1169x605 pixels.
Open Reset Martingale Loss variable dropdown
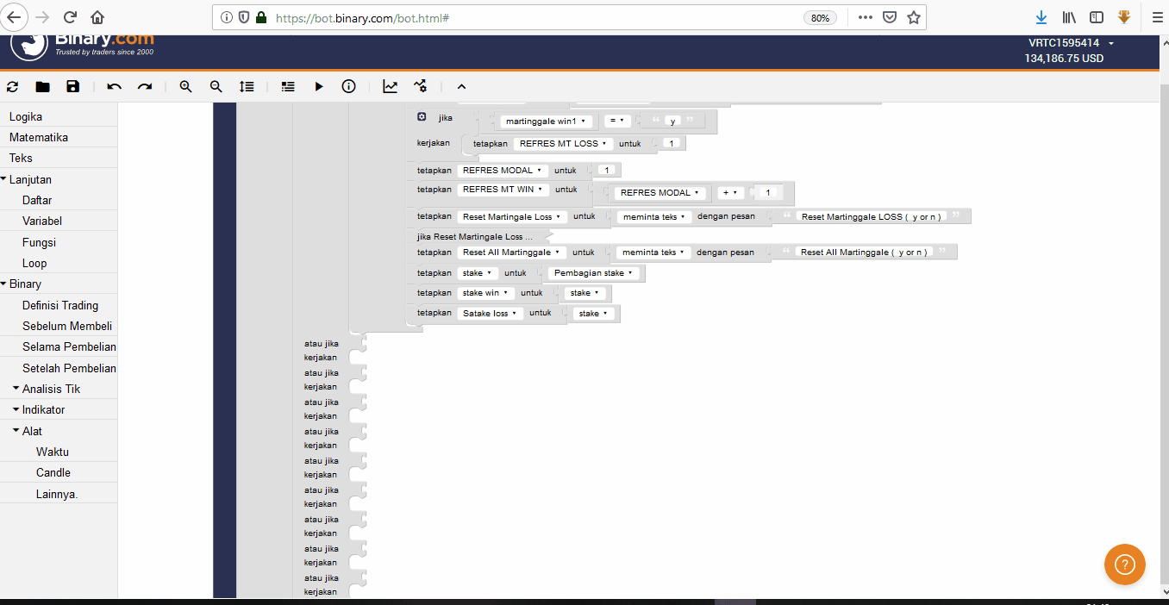[x=512, y=217]
